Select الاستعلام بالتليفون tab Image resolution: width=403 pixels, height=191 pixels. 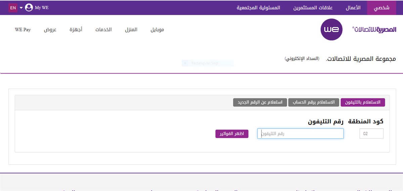(x=363, y=102)
